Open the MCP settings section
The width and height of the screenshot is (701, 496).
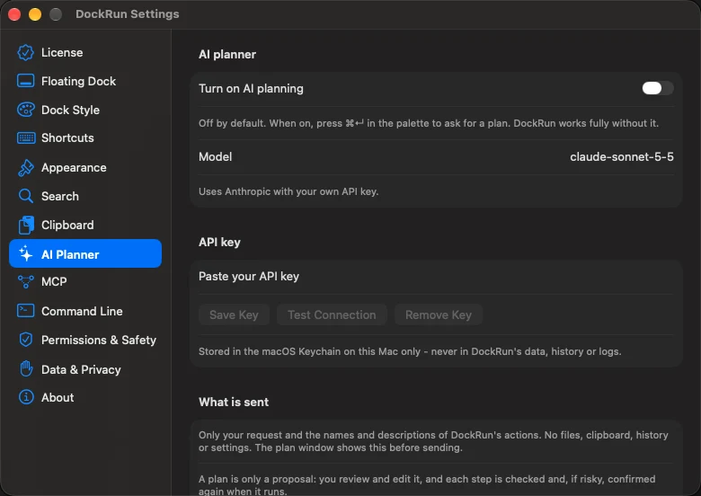click(x=54, y=281)
